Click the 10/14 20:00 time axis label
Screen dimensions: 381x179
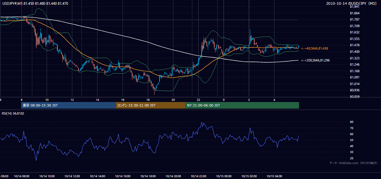click(173, 176)
